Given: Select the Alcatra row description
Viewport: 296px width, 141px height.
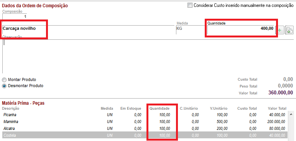Looking at the screenshot, I should pos(9,129).
